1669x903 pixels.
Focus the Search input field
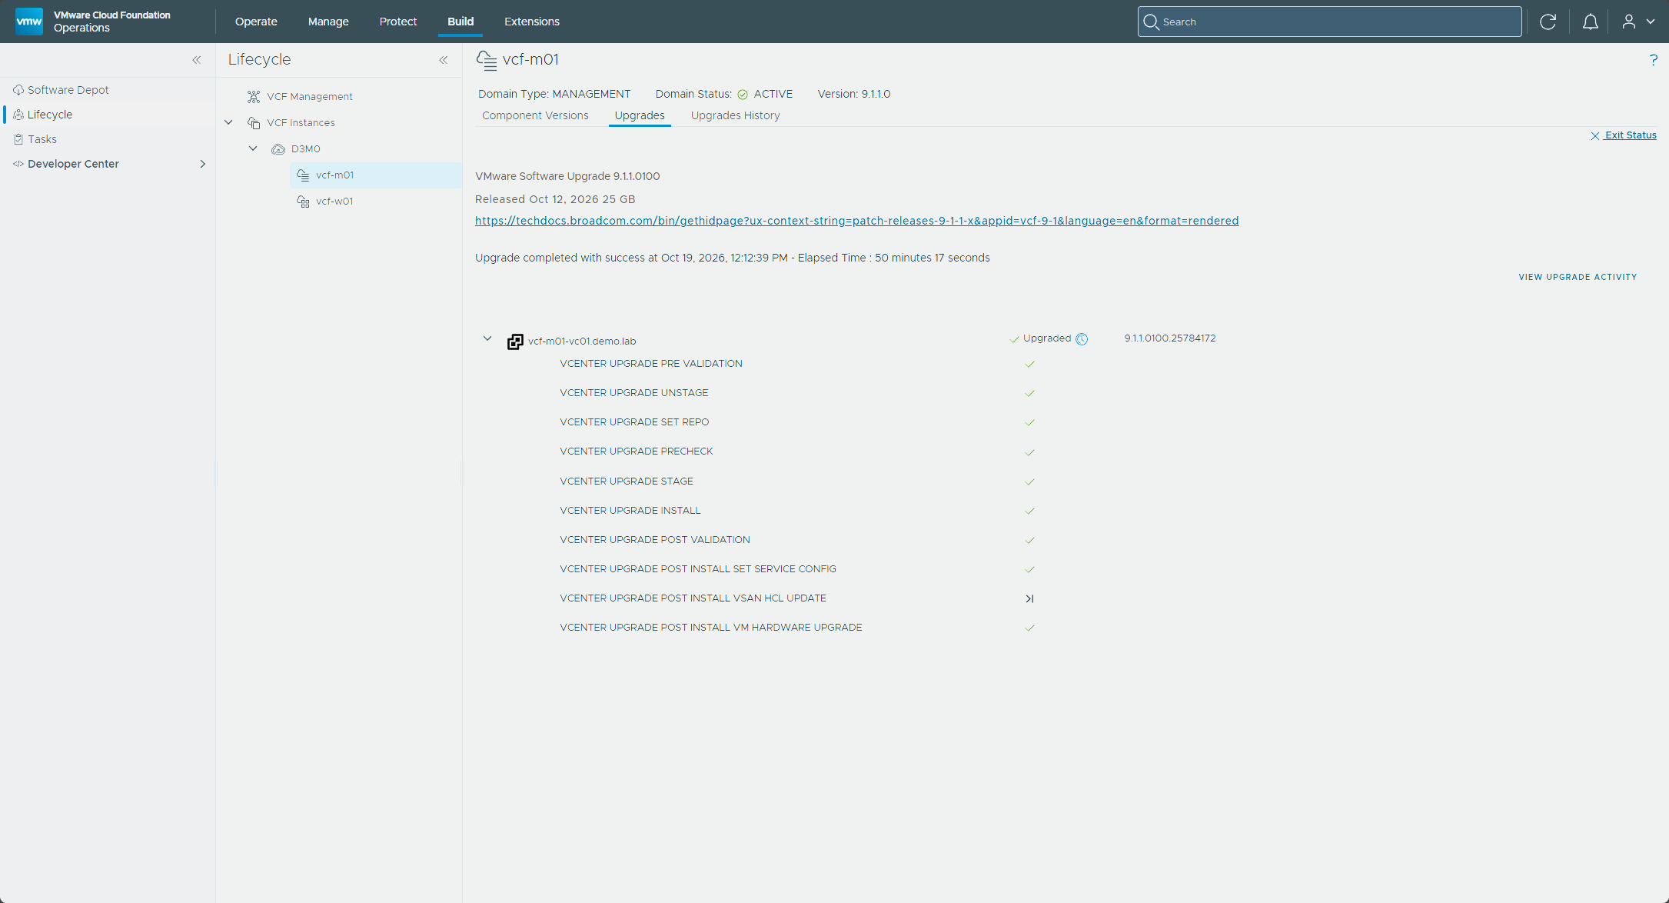(1329, 22)
